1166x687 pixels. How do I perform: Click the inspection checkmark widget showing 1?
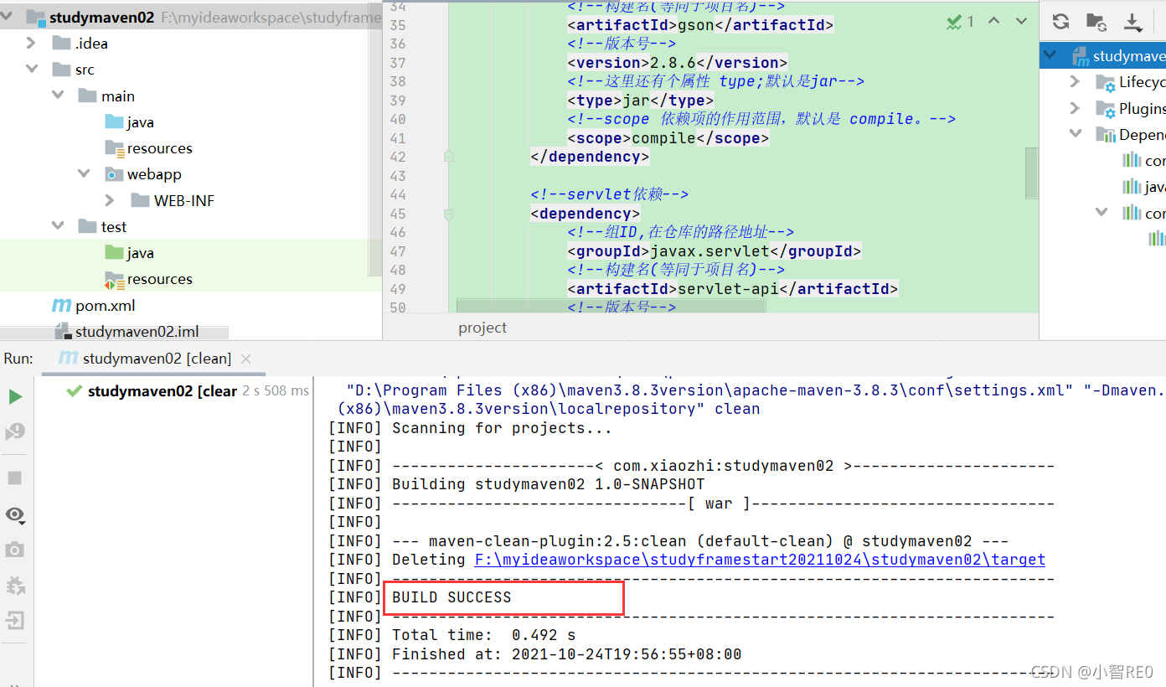[x=960, y=21]
